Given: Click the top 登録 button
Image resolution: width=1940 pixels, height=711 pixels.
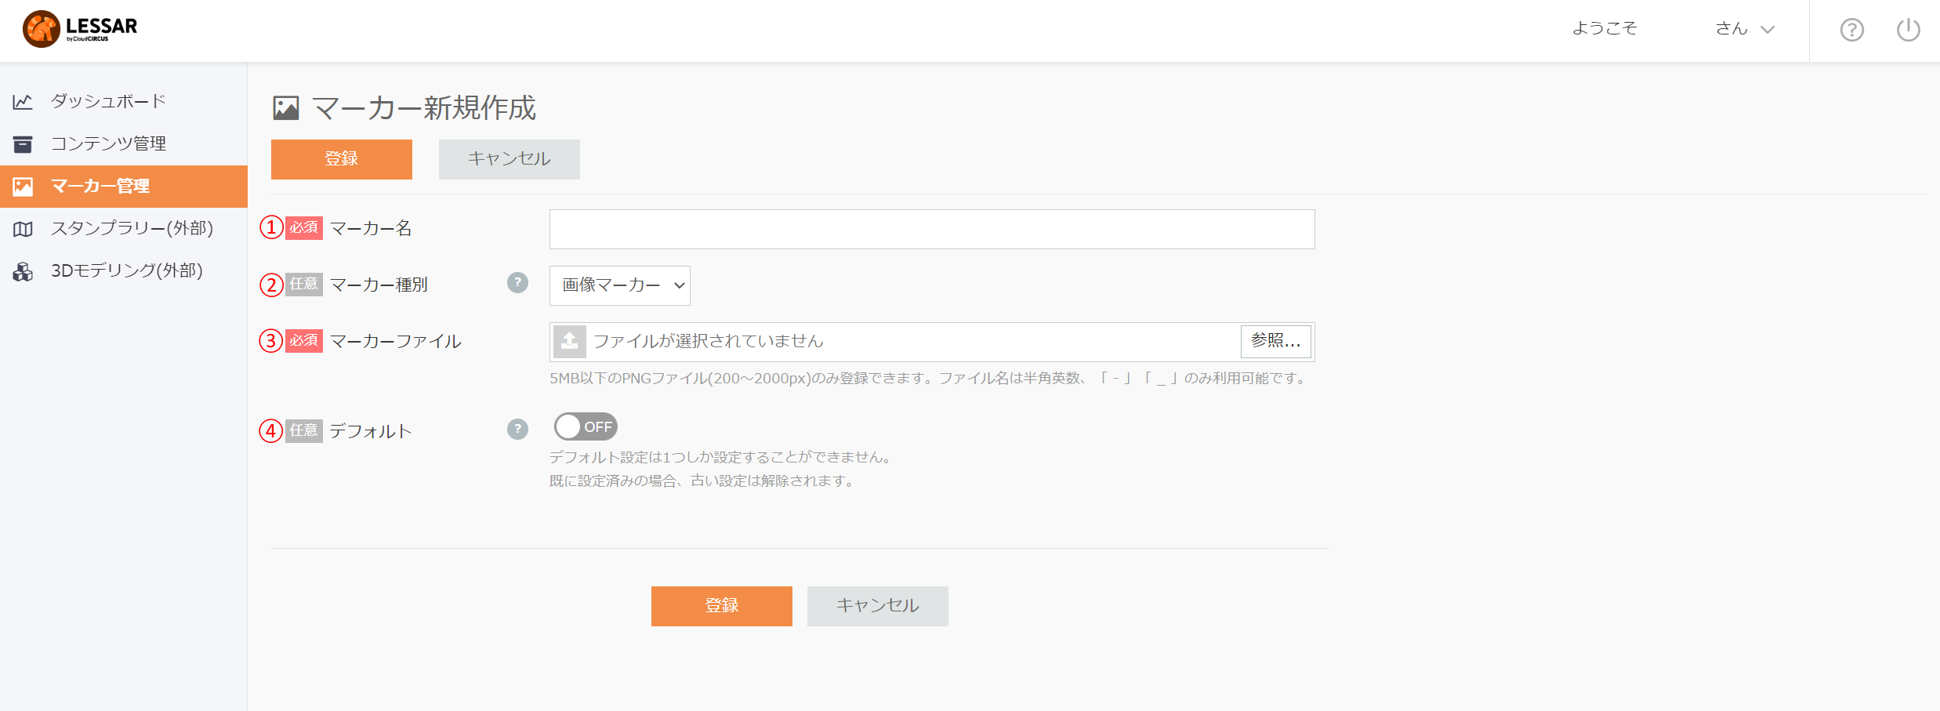Looking at the screenshot, I should coord(342,159).
